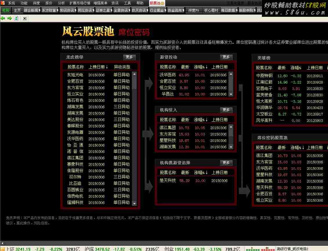Select 东旭光电 in the 龙虎榜单 list

click(75, 75)
